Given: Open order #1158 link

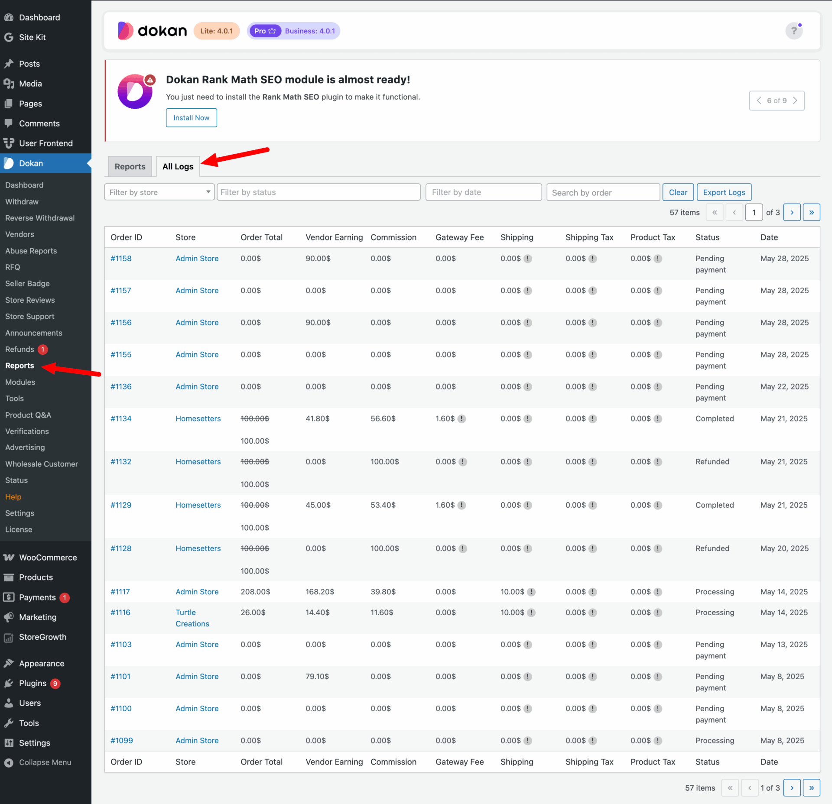Looking at the screenshot, I should [121, 259].
